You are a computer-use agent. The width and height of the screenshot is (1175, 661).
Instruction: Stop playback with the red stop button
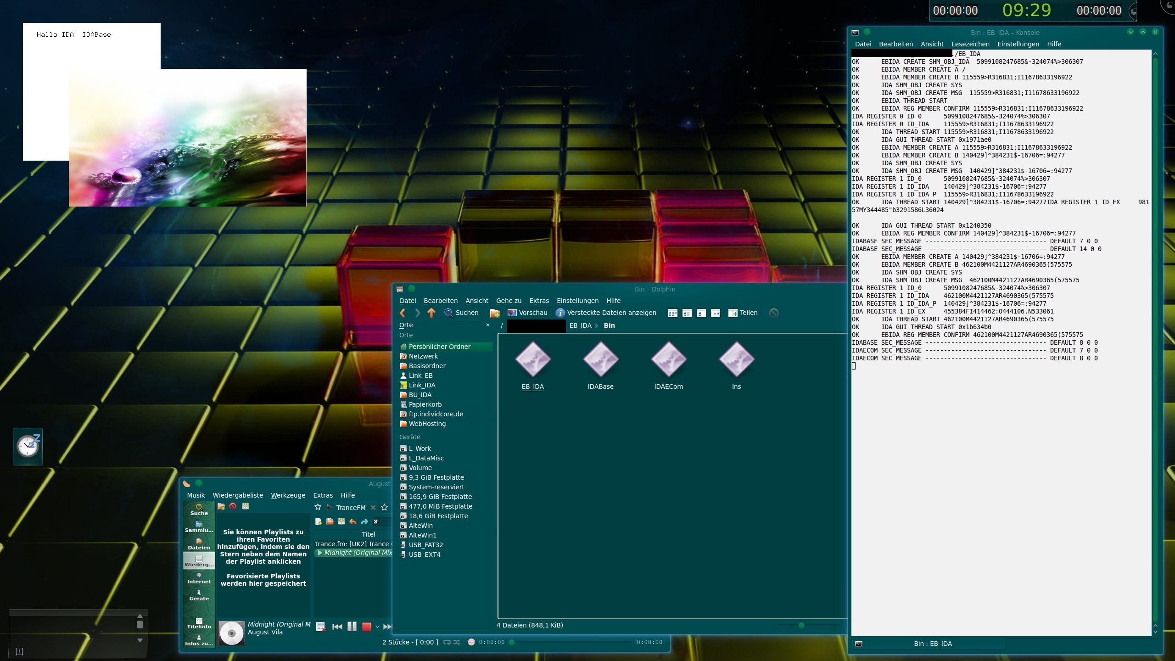click(x=366, y=627)
